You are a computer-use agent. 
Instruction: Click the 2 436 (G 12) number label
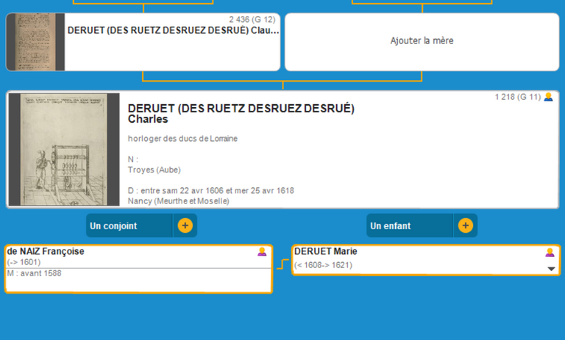[252, 20]
